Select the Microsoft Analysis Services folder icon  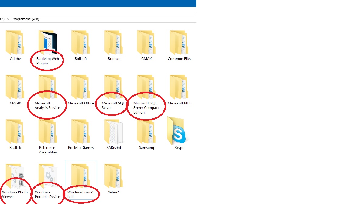tap(48, 87)
